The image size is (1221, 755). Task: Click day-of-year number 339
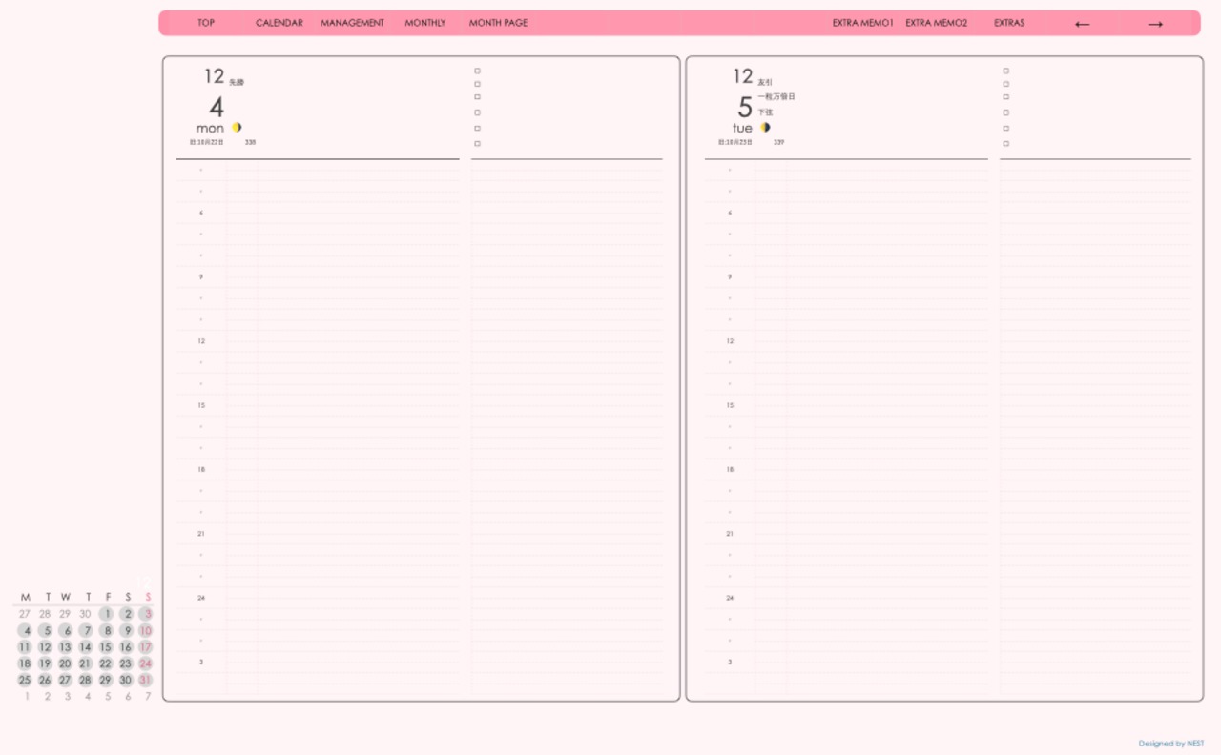(778, 142)
